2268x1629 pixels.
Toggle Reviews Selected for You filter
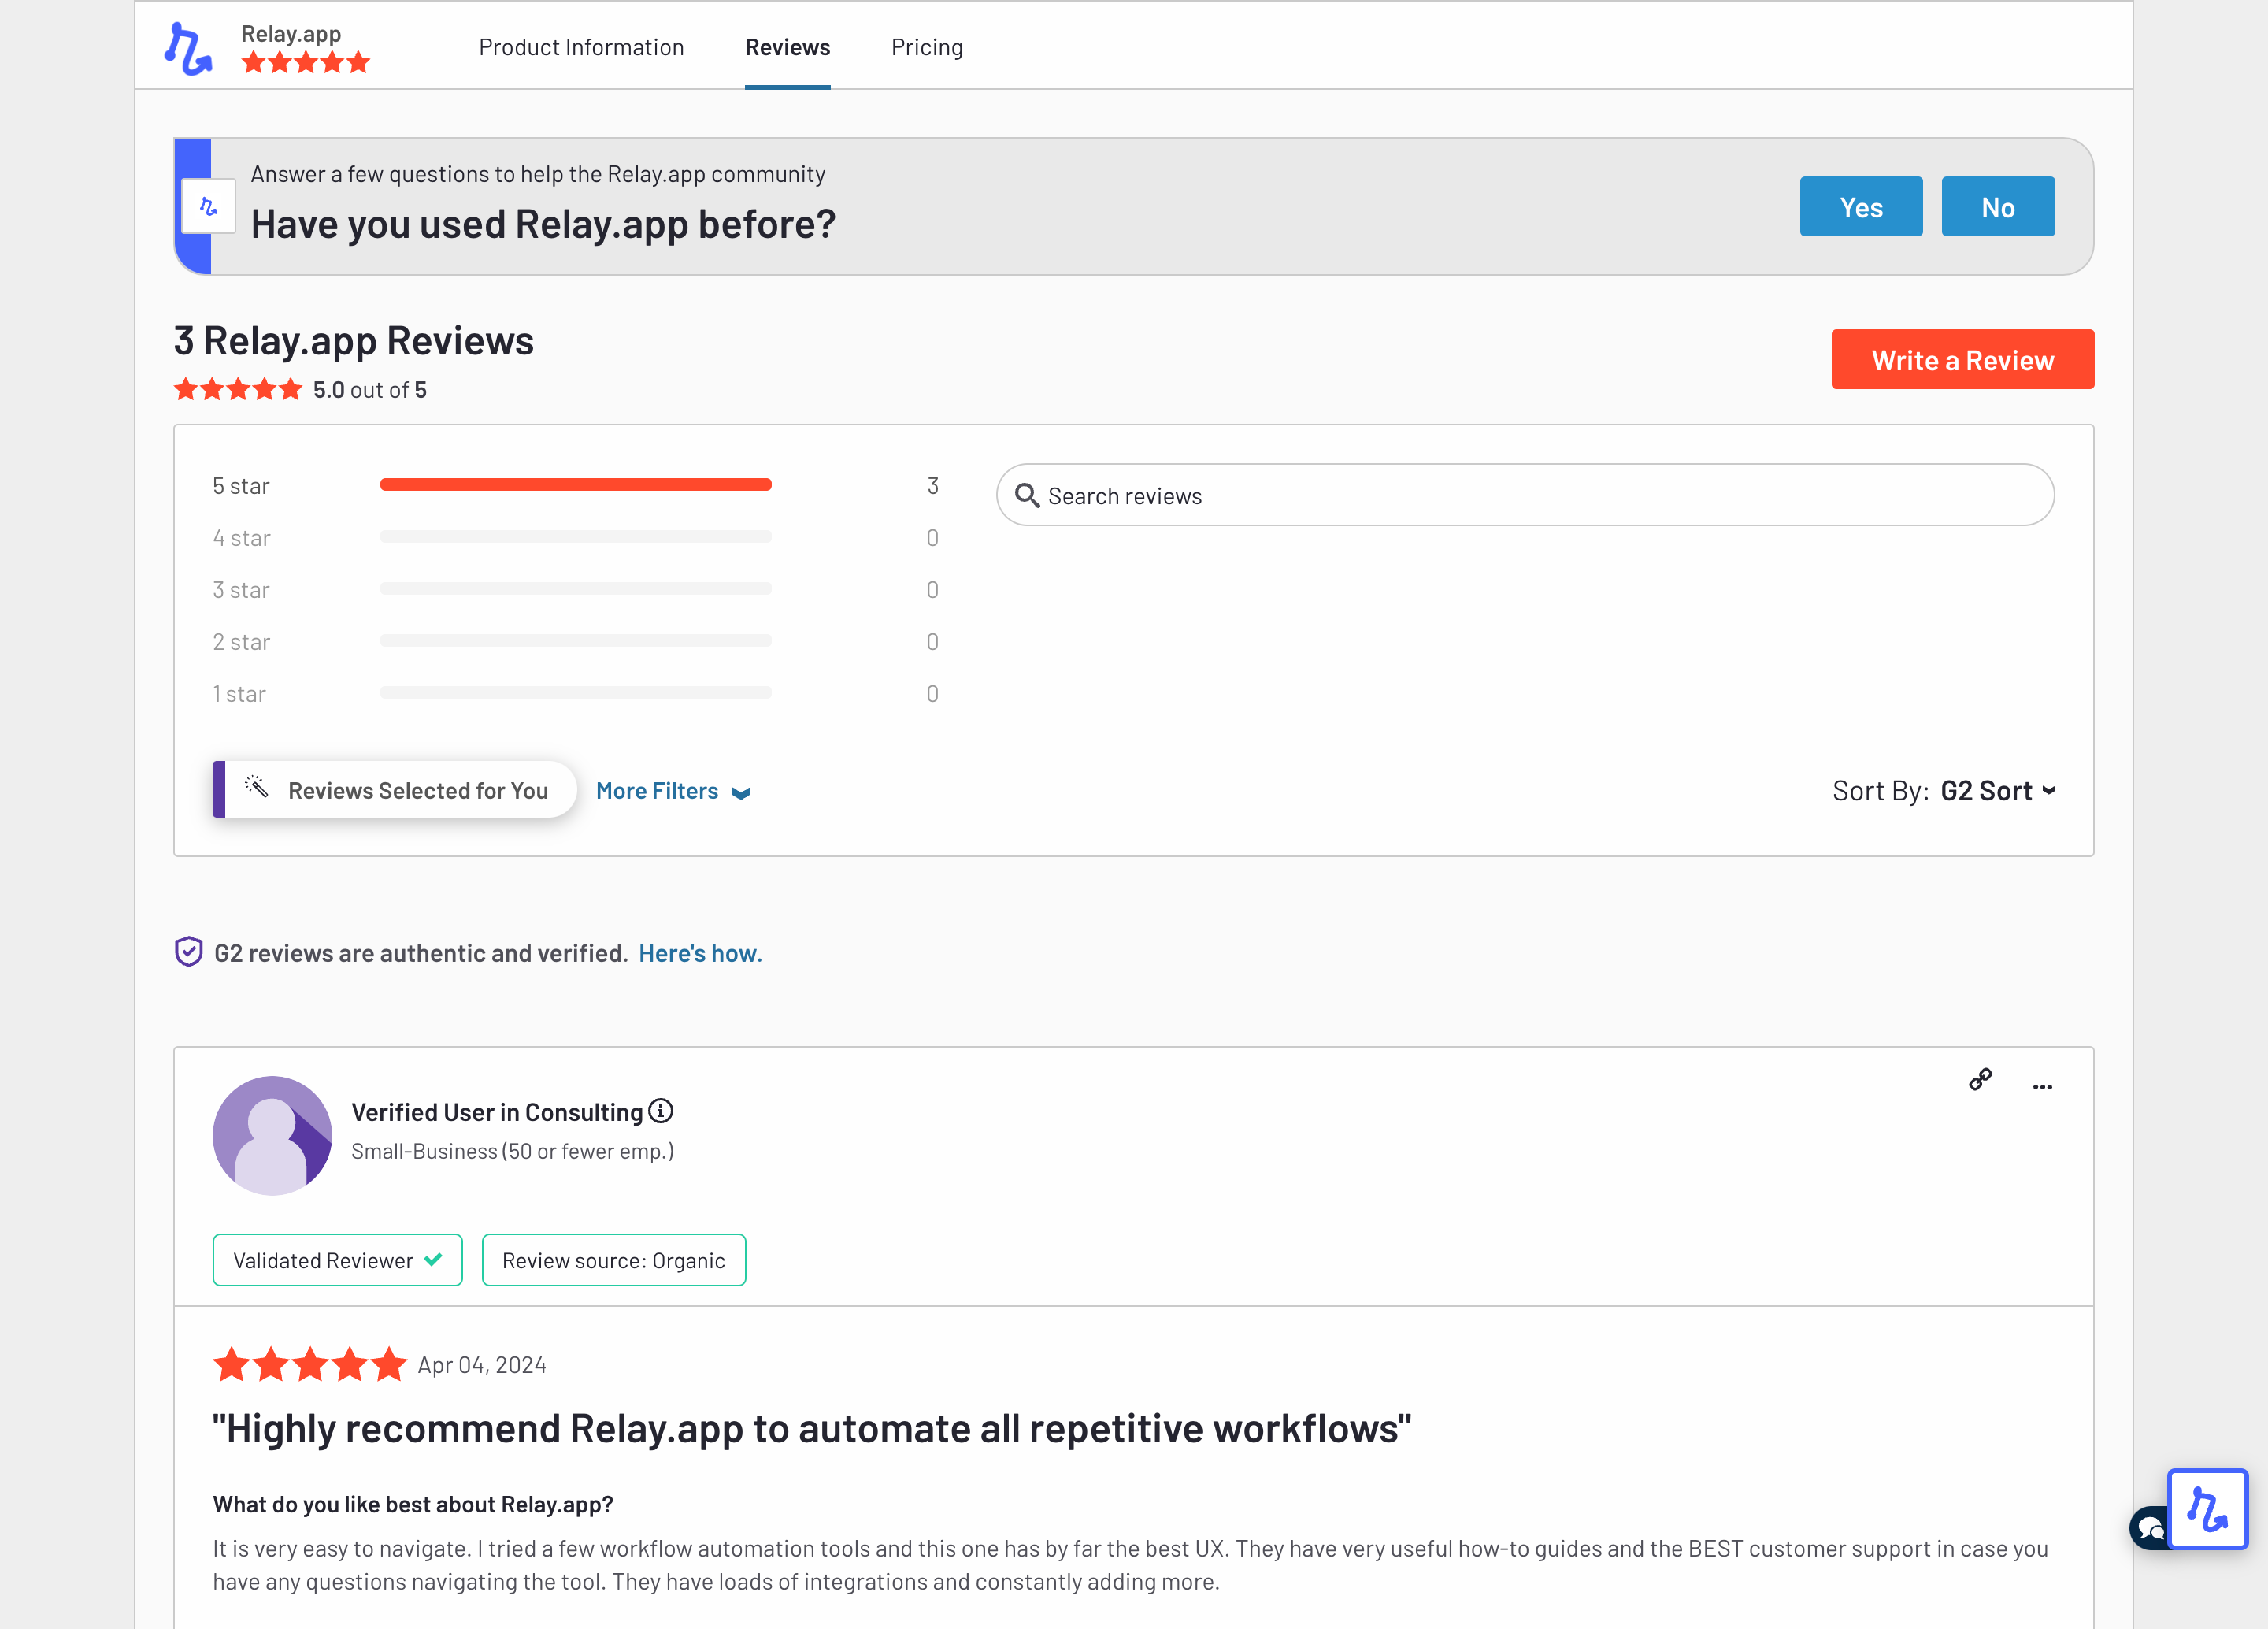click(394, 789)
